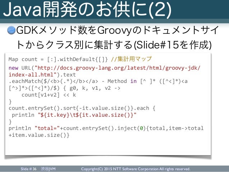Image resolution: width=229 pixels, height=172 pixels.
Task: Click the "Map count = [:].withDefault{[]}" code
Action: coord(58,59)
